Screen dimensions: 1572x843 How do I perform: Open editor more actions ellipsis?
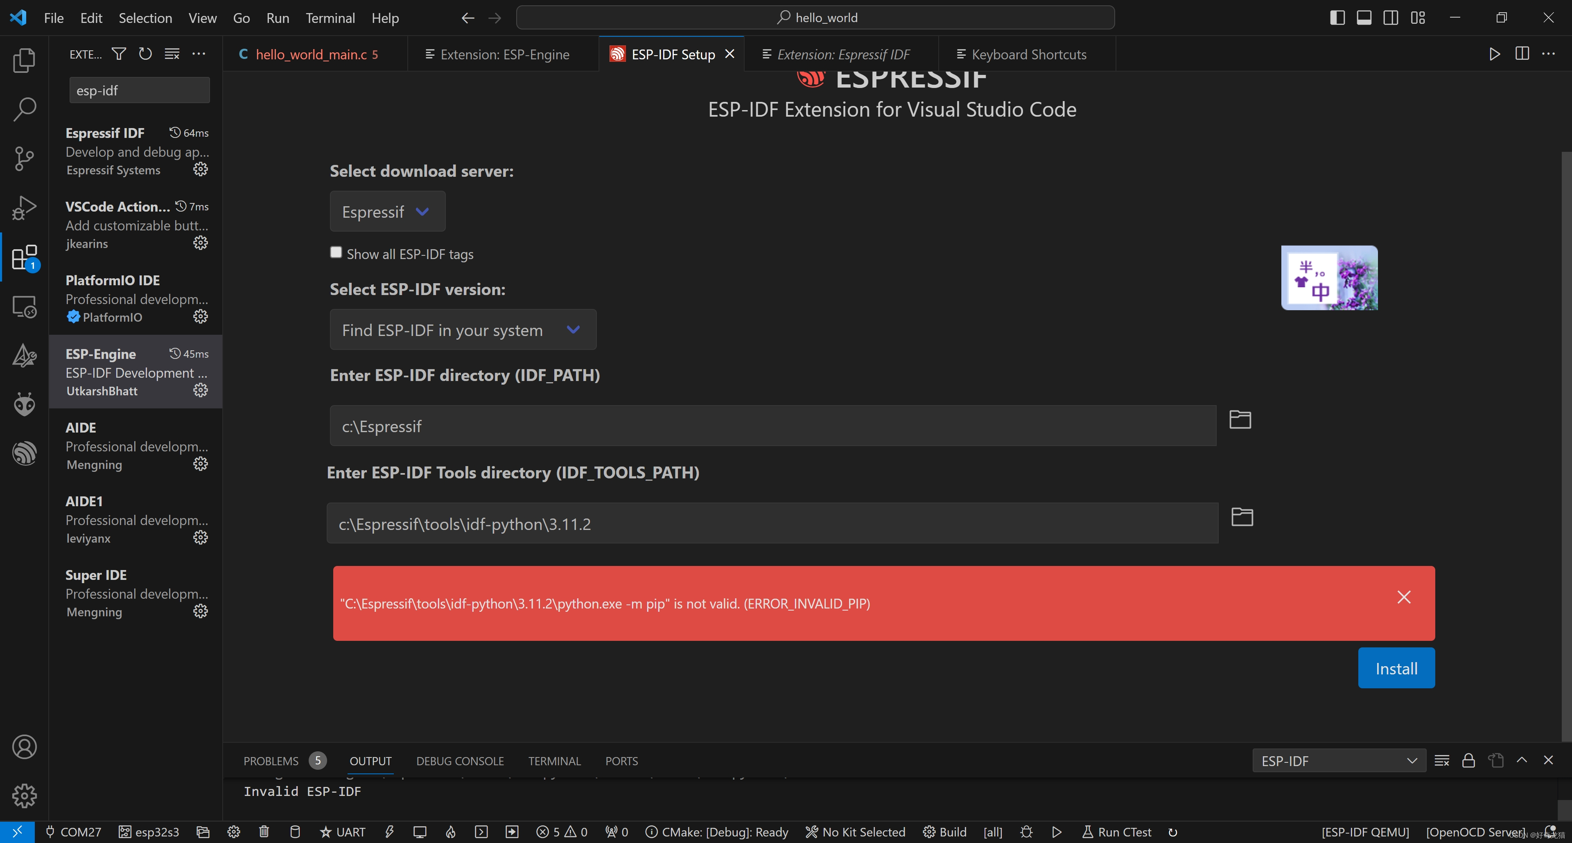pyautogui.click(x=1549, y=54)
